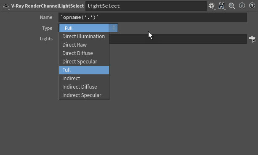The image size is (258, 155).
Task: Edit the lightSelect node name field
Action: [x=146, y=6]
